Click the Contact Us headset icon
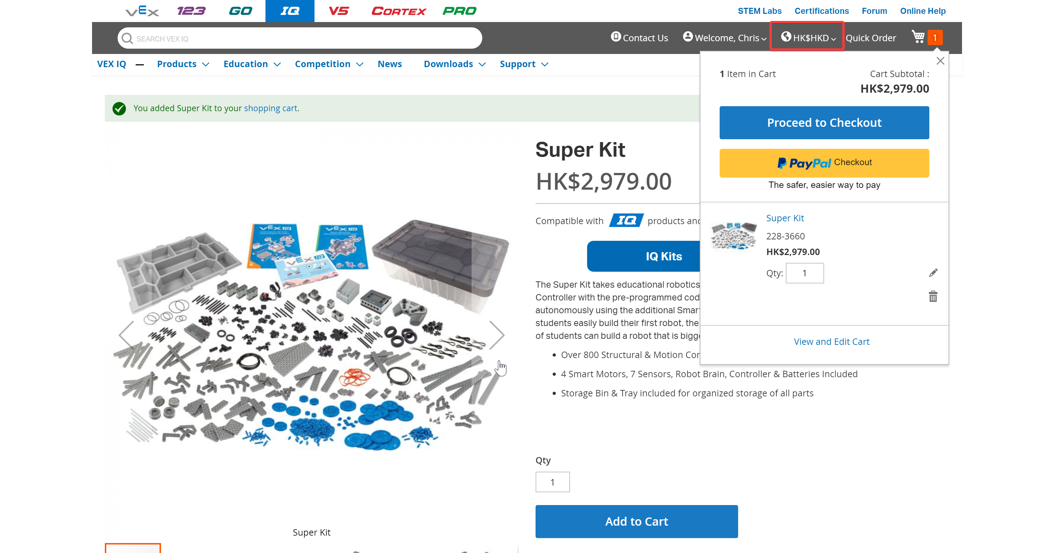 pyautogui.click(x=616, y=37)
